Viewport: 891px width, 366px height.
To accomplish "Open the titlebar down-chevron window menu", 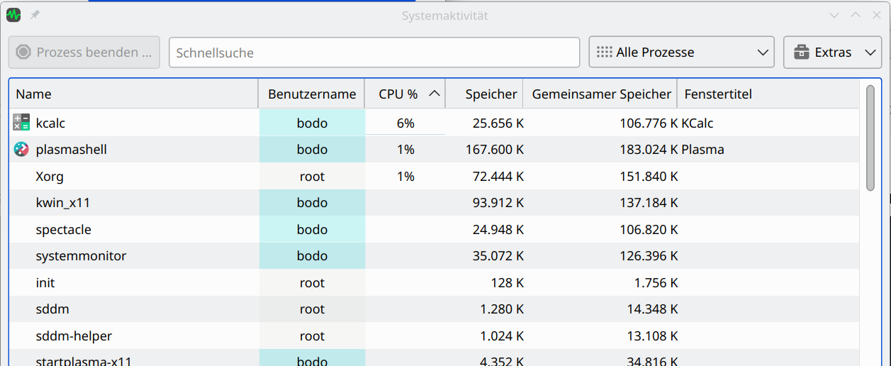I will pos(834,15).
